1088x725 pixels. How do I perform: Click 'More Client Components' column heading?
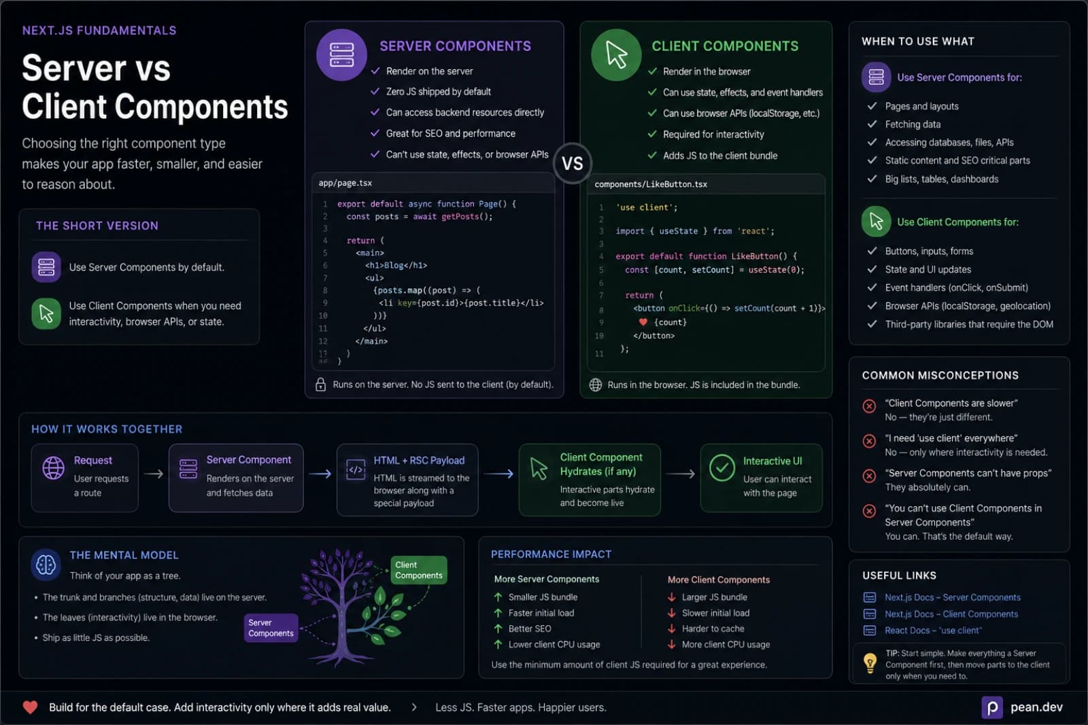click(x=719, y=580)
